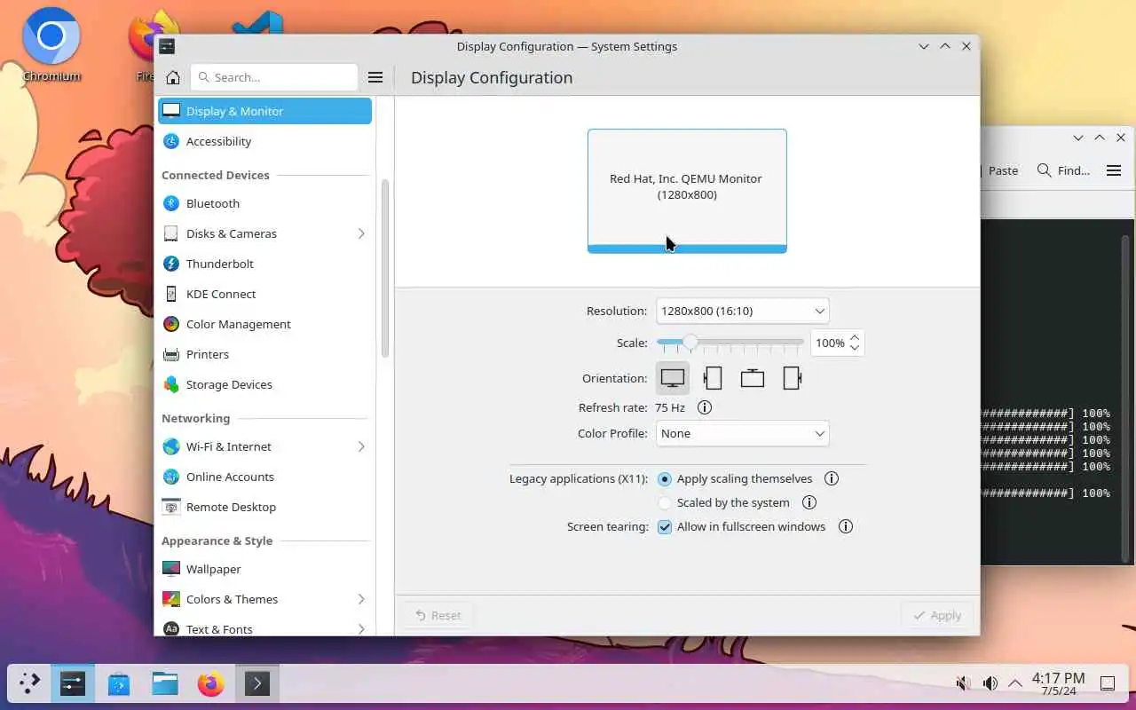Select upside-down orientation icon

(753, 378)
